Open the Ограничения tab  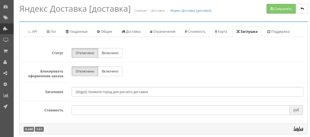[x=163, y=31]
